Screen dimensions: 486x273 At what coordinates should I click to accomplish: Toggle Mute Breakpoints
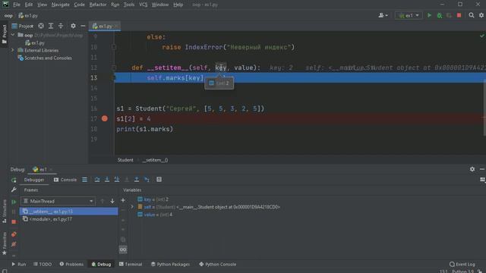click(14, 244)
